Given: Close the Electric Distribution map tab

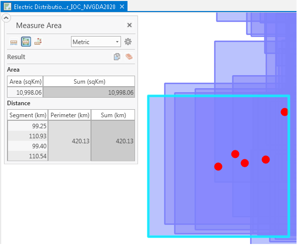Looking at the screenshot, I should (x=122, y=7).
